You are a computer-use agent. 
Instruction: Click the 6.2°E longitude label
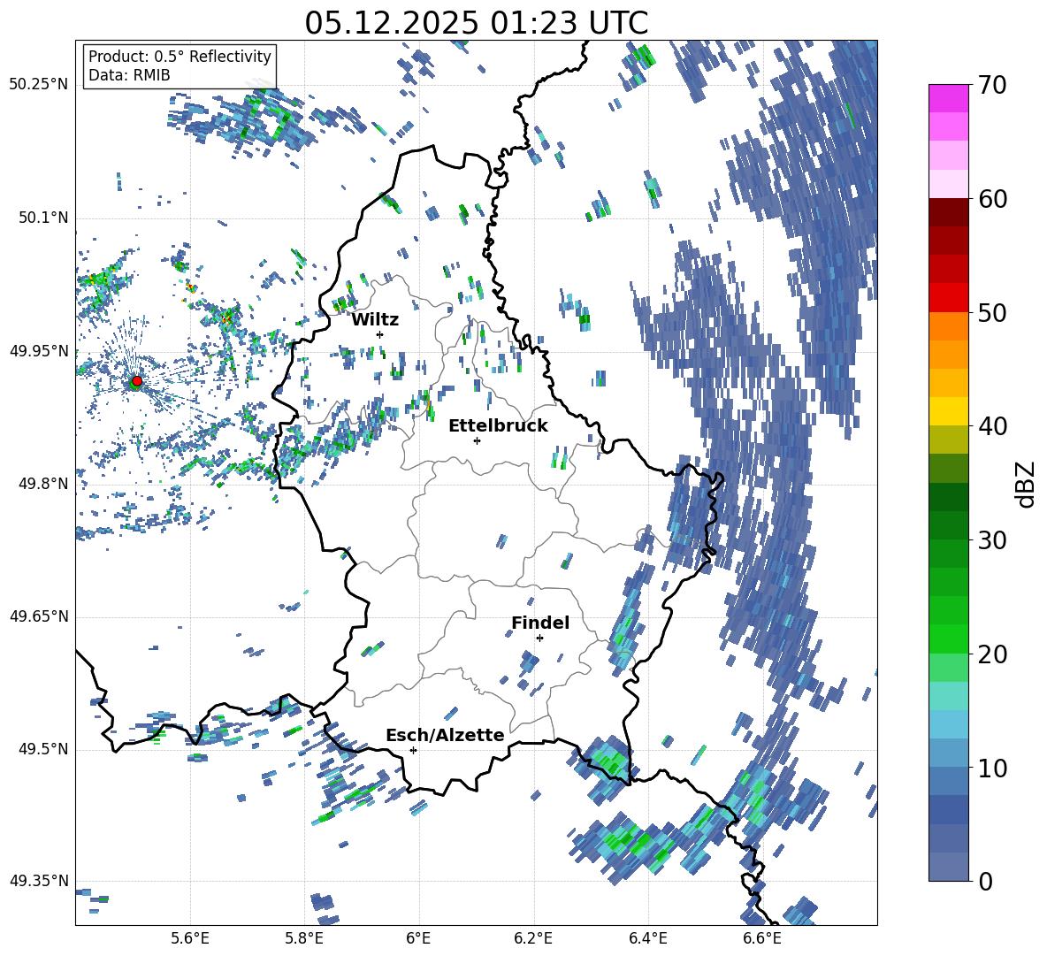pos(533,938)
